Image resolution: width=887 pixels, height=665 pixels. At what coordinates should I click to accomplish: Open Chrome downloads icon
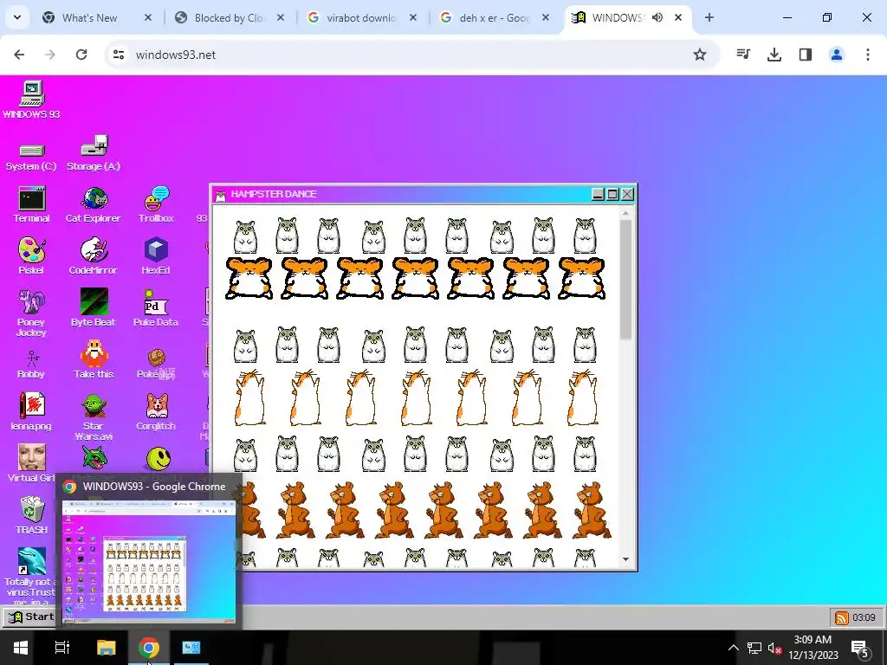click(774, 55)
